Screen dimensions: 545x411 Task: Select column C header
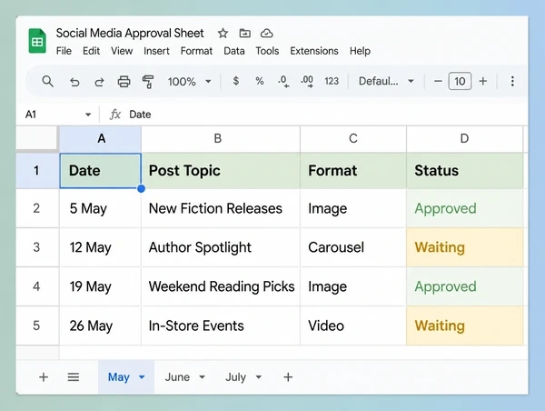coord(353,139)
